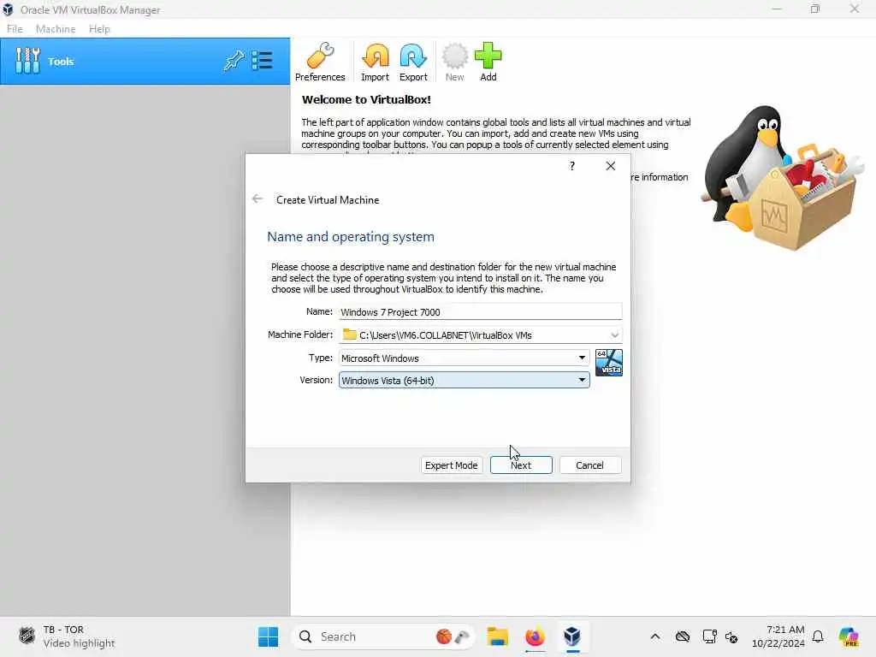Screen dimensions: 876x657
Task: Click the back arrow in Create Virtual Machine
Action: pyautogui.click(x=257, y=198)
